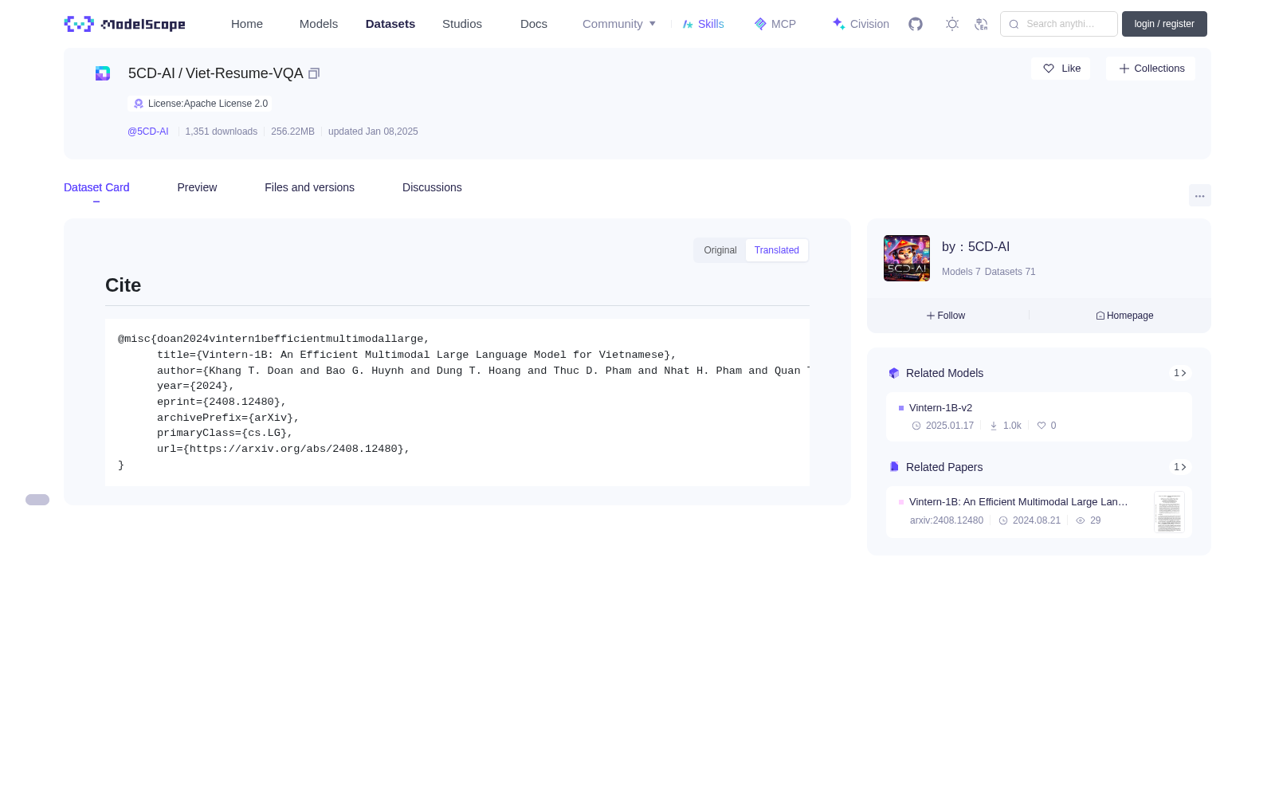Screen dimensions: 1275x797
Task: Click the 256.22MB size text
Action: [292, 132]
